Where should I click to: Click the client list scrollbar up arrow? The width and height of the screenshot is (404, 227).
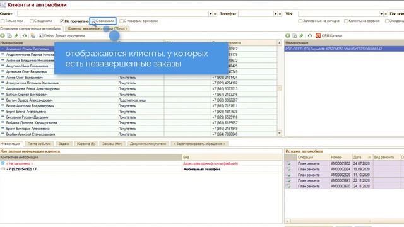280,43
